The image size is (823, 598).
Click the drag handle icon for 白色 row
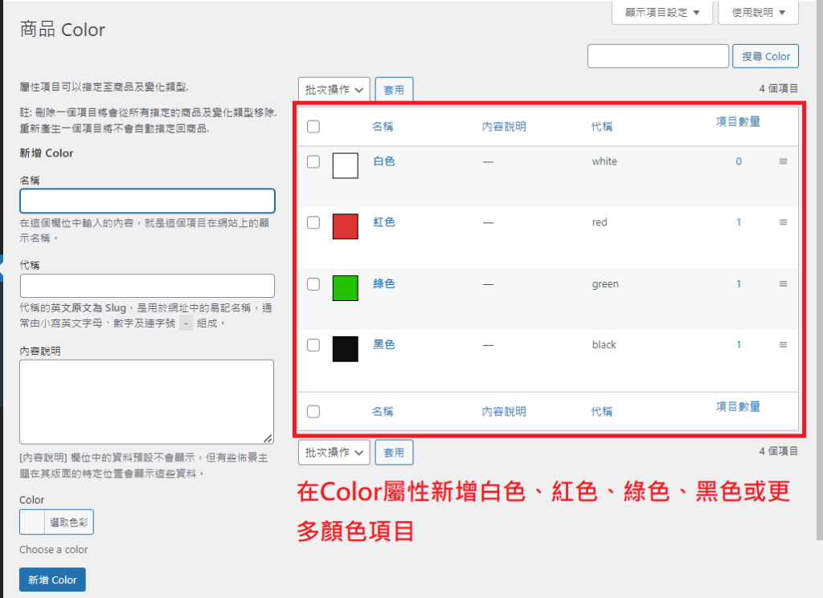click(x=783, y=161)
